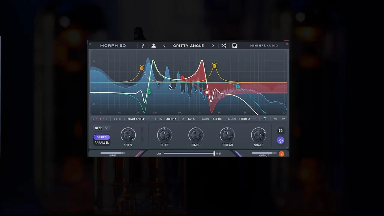Click the SHIFT knob

164,135
